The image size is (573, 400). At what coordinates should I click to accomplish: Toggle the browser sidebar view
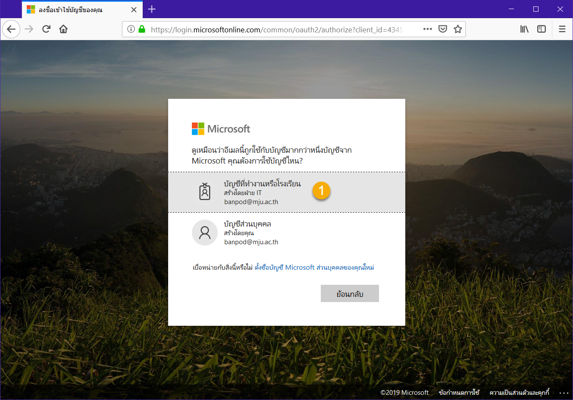[542, 29]
